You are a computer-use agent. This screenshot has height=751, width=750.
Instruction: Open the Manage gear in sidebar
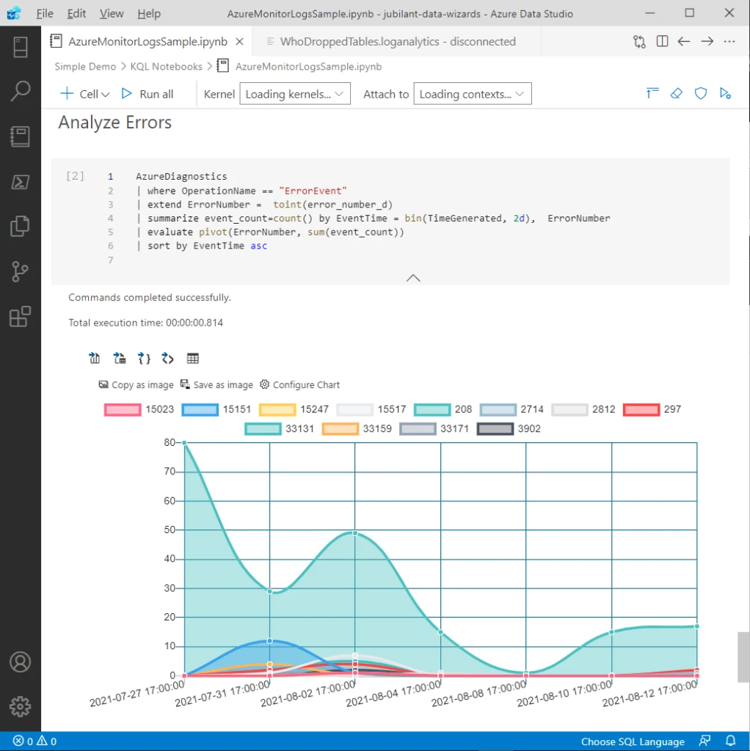tap(20, 706)
